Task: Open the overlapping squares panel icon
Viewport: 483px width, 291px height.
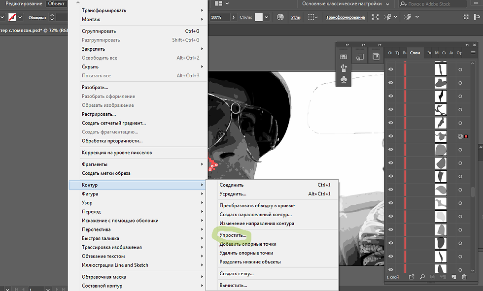Action: tap(360, 57)
